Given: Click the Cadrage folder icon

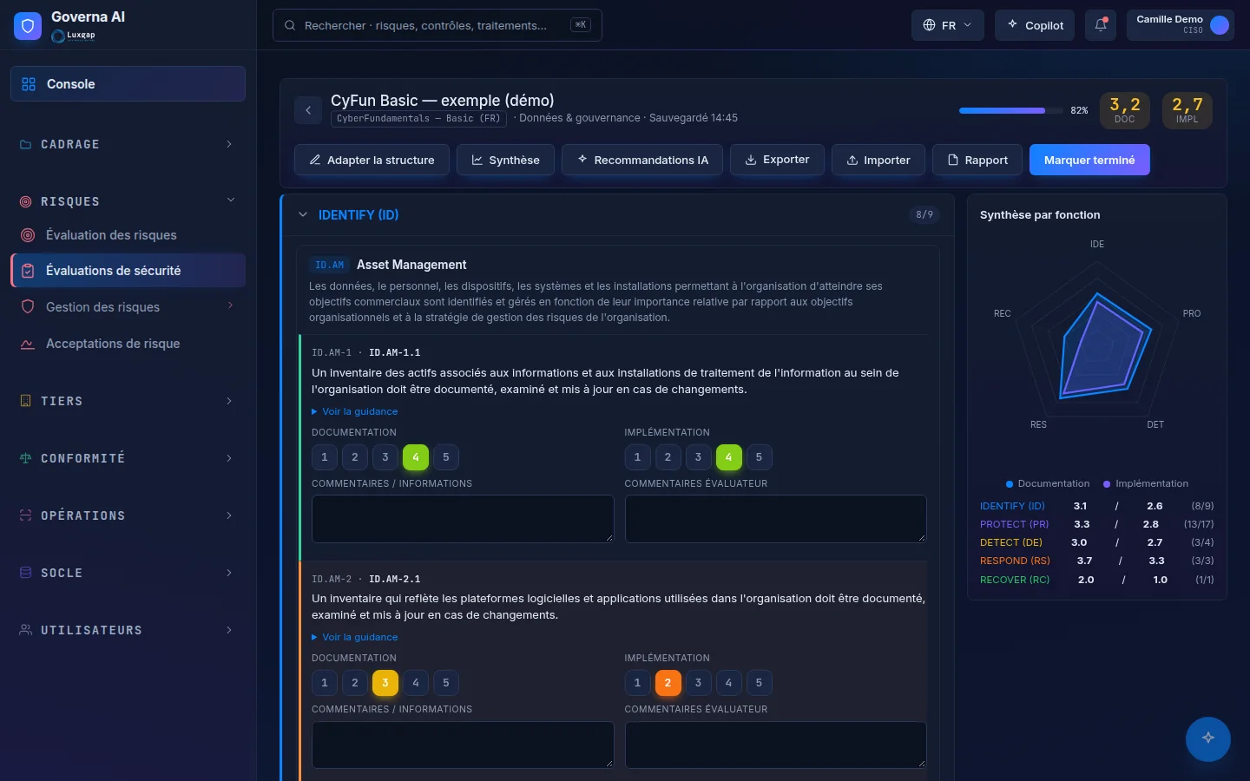Looking at the screenshot, I should coord(26,144).
